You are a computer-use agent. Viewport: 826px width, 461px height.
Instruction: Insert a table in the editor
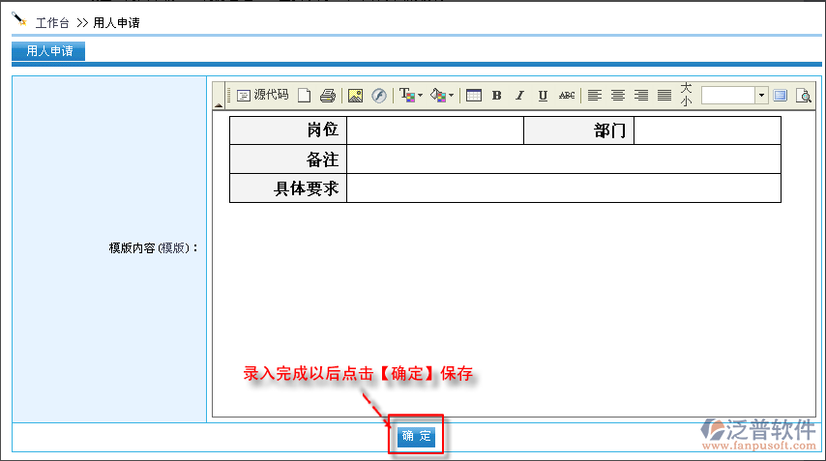point(474,96)
